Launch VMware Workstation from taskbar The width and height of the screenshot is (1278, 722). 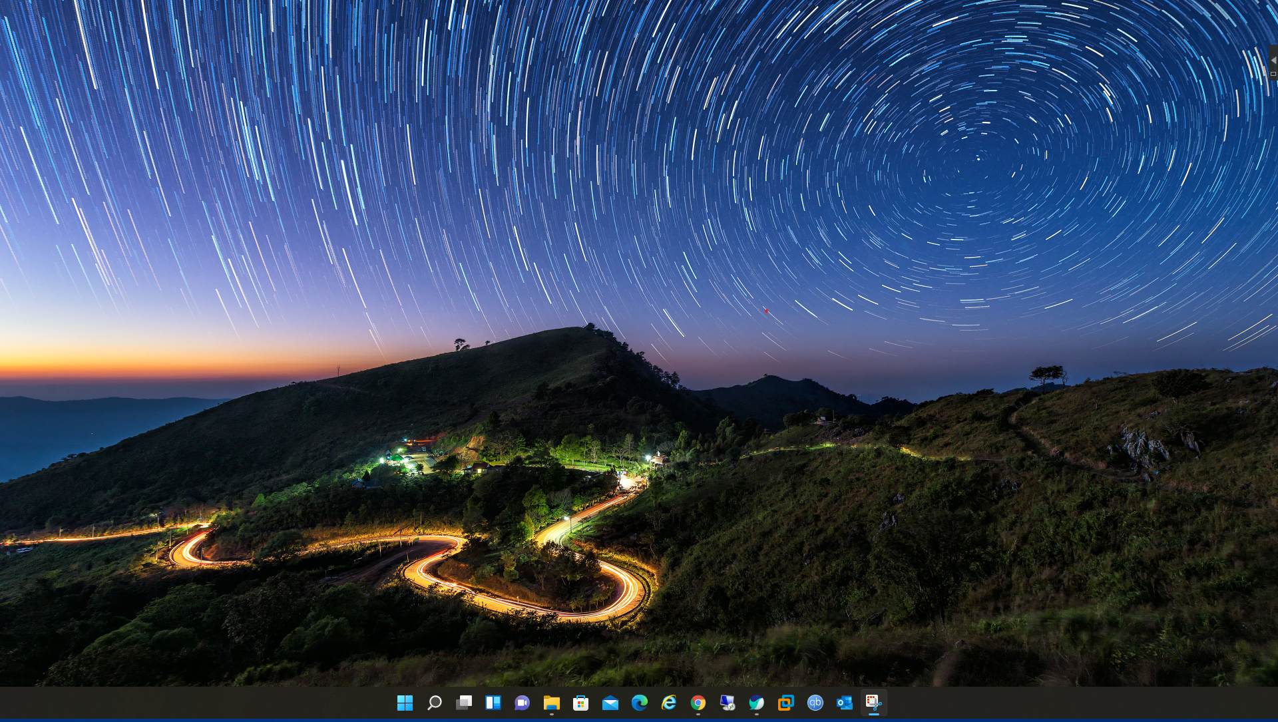tap(785, 703)
